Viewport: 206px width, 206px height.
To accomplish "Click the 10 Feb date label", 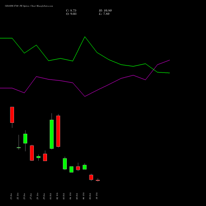I will point(97,196).
